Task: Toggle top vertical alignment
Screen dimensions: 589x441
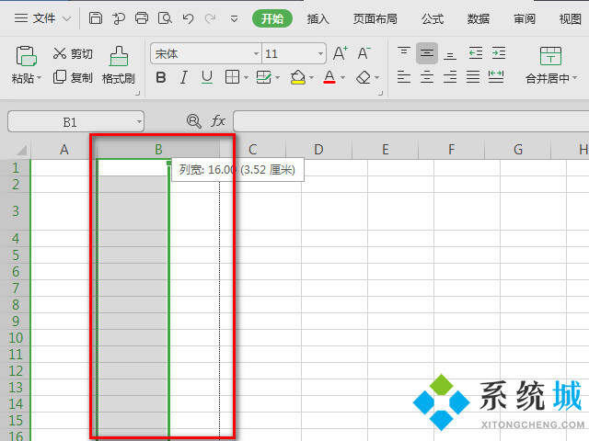Action: (x=404, y=53)
